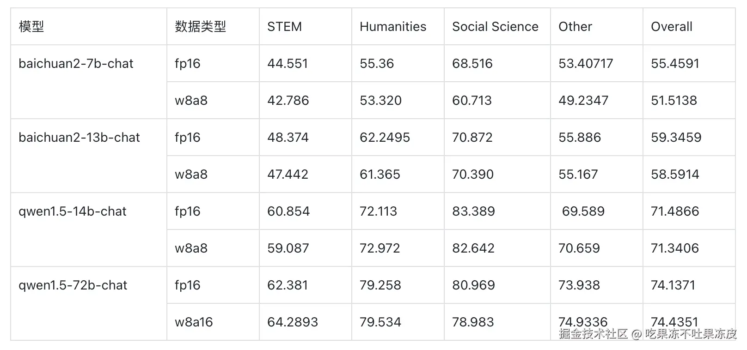The width and height of the screenshot is (747, 350).
Task: Click the qwen1.5-72b-chat model cell
Action: [73, 285]
